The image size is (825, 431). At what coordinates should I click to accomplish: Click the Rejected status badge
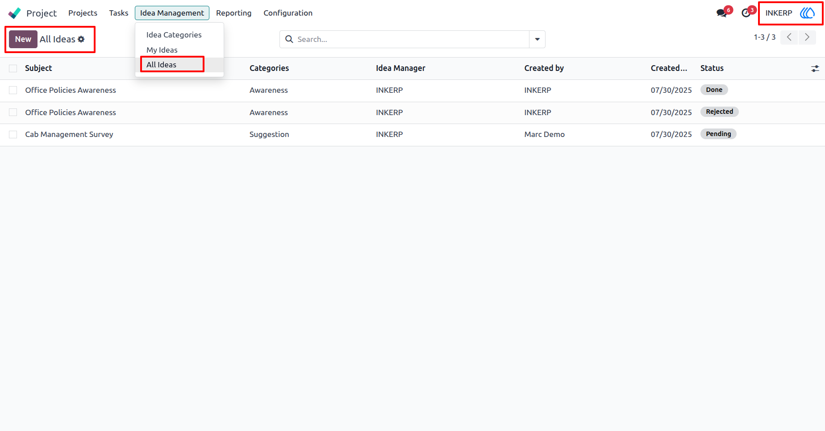tap(720, 112)
